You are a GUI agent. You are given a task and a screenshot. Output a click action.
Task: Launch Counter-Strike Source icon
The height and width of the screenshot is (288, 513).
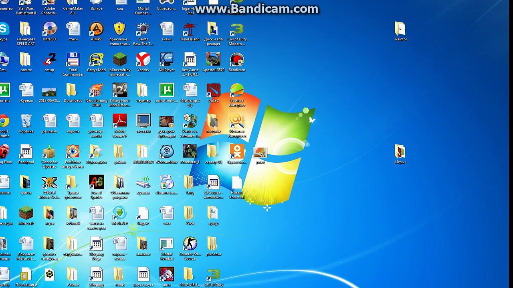pos(190,249)
